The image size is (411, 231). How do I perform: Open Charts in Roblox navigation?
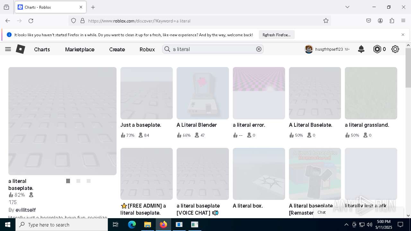coord(42,49)
